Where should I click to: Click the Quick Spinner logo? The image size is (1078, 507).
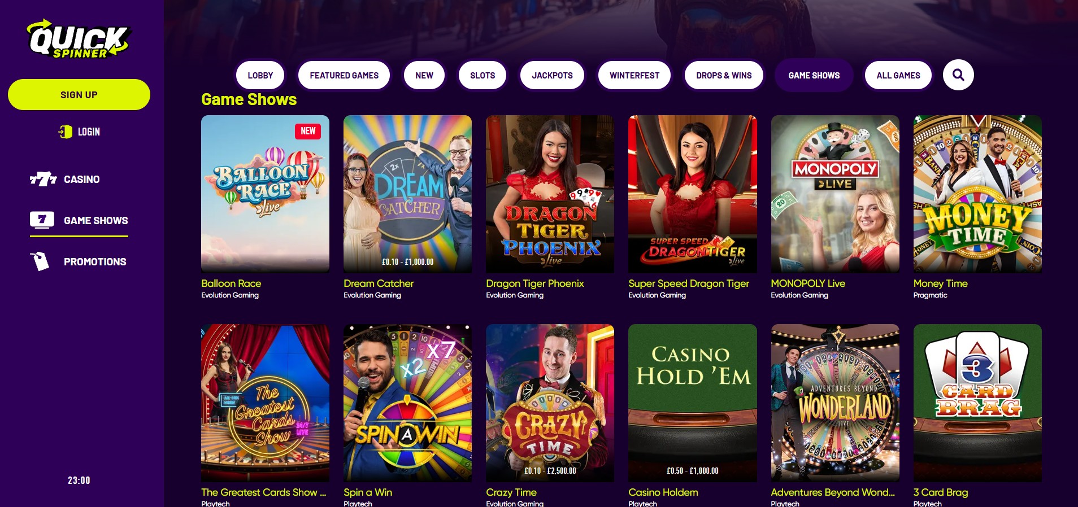pos(79,40)
